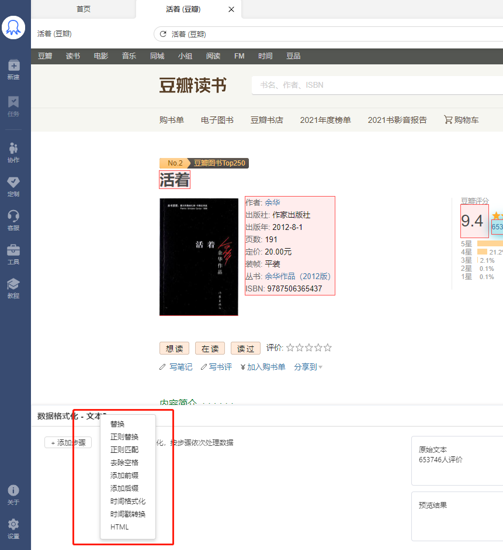Open 音乐 in the Douban top bar

click(x=129, y=56)
